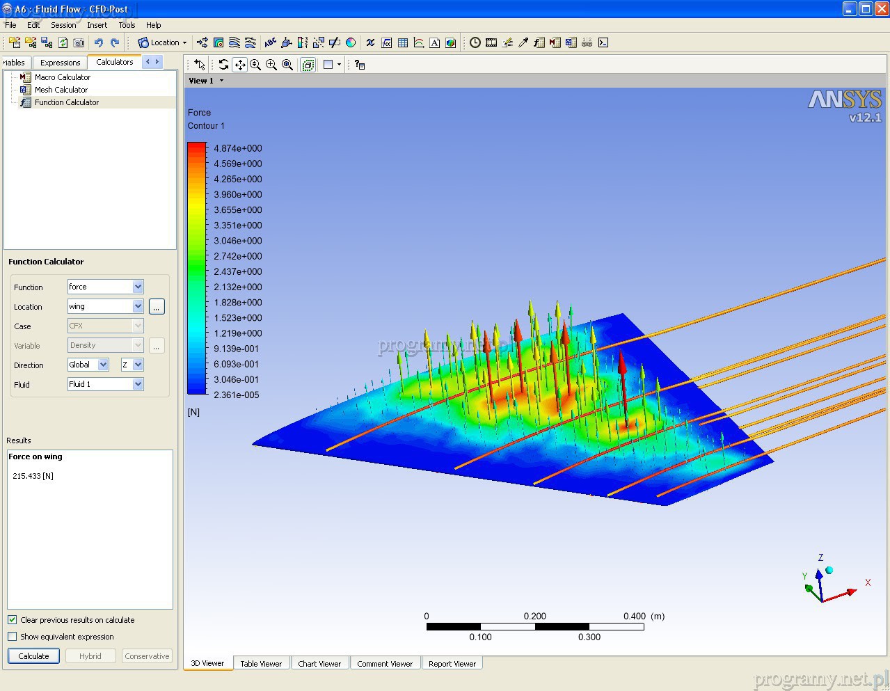Image resolution: width=890 pixels, height=691 pixels.
Task: Open the Animation filmstrip tool
Action: point(491,42)
